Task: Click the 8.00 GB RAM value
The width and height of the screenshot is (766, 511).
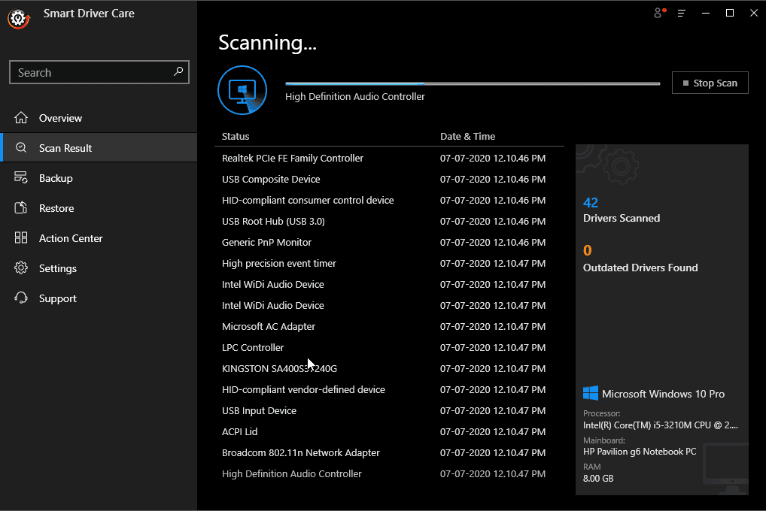Action: click(598, 478)
